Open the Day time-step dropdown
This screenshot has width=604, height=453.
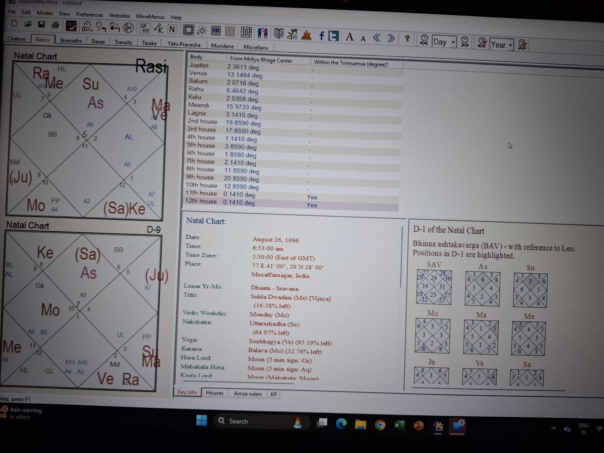[453, 42]
